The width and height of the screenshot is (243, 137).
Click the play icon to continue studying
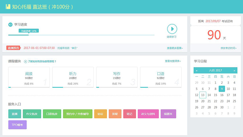point(172,29)
